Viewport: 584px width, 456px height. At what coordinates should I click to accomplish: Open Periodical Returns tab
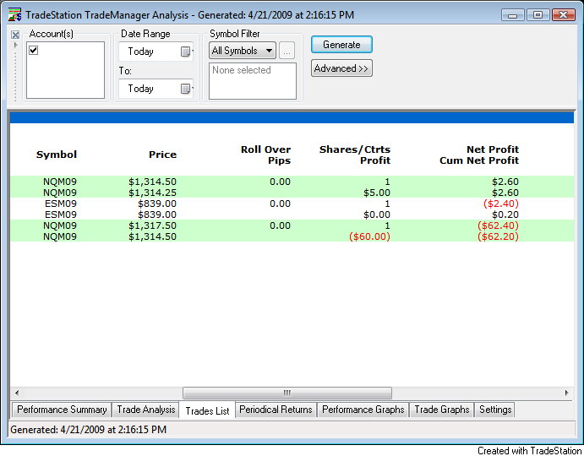tap(276, 410)
